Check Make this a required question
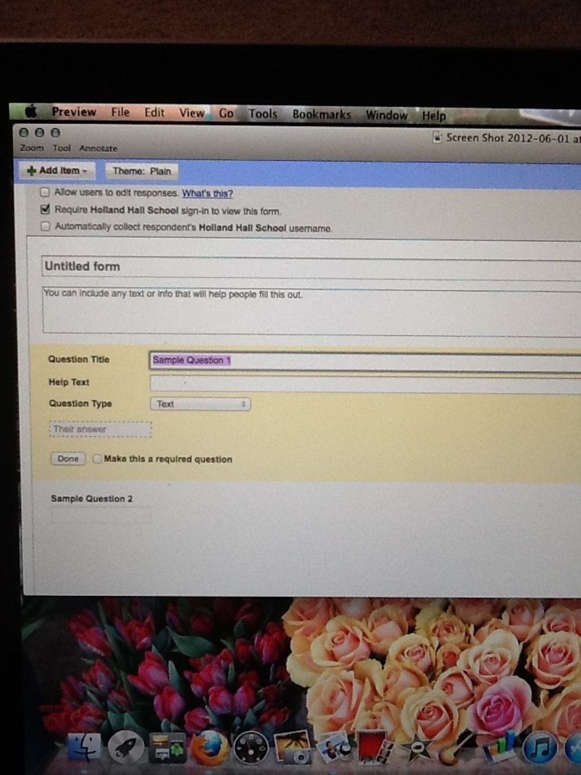 click(x=97, y=459)
